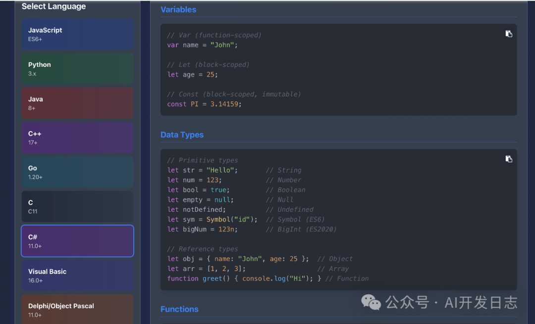Viewport: 535px width, 324px height.
Task: Click the Variables section heading
Action: (x=178, y=9)
